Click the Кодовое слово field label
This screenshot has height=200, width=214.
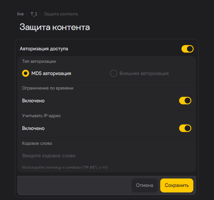point(37,143)
